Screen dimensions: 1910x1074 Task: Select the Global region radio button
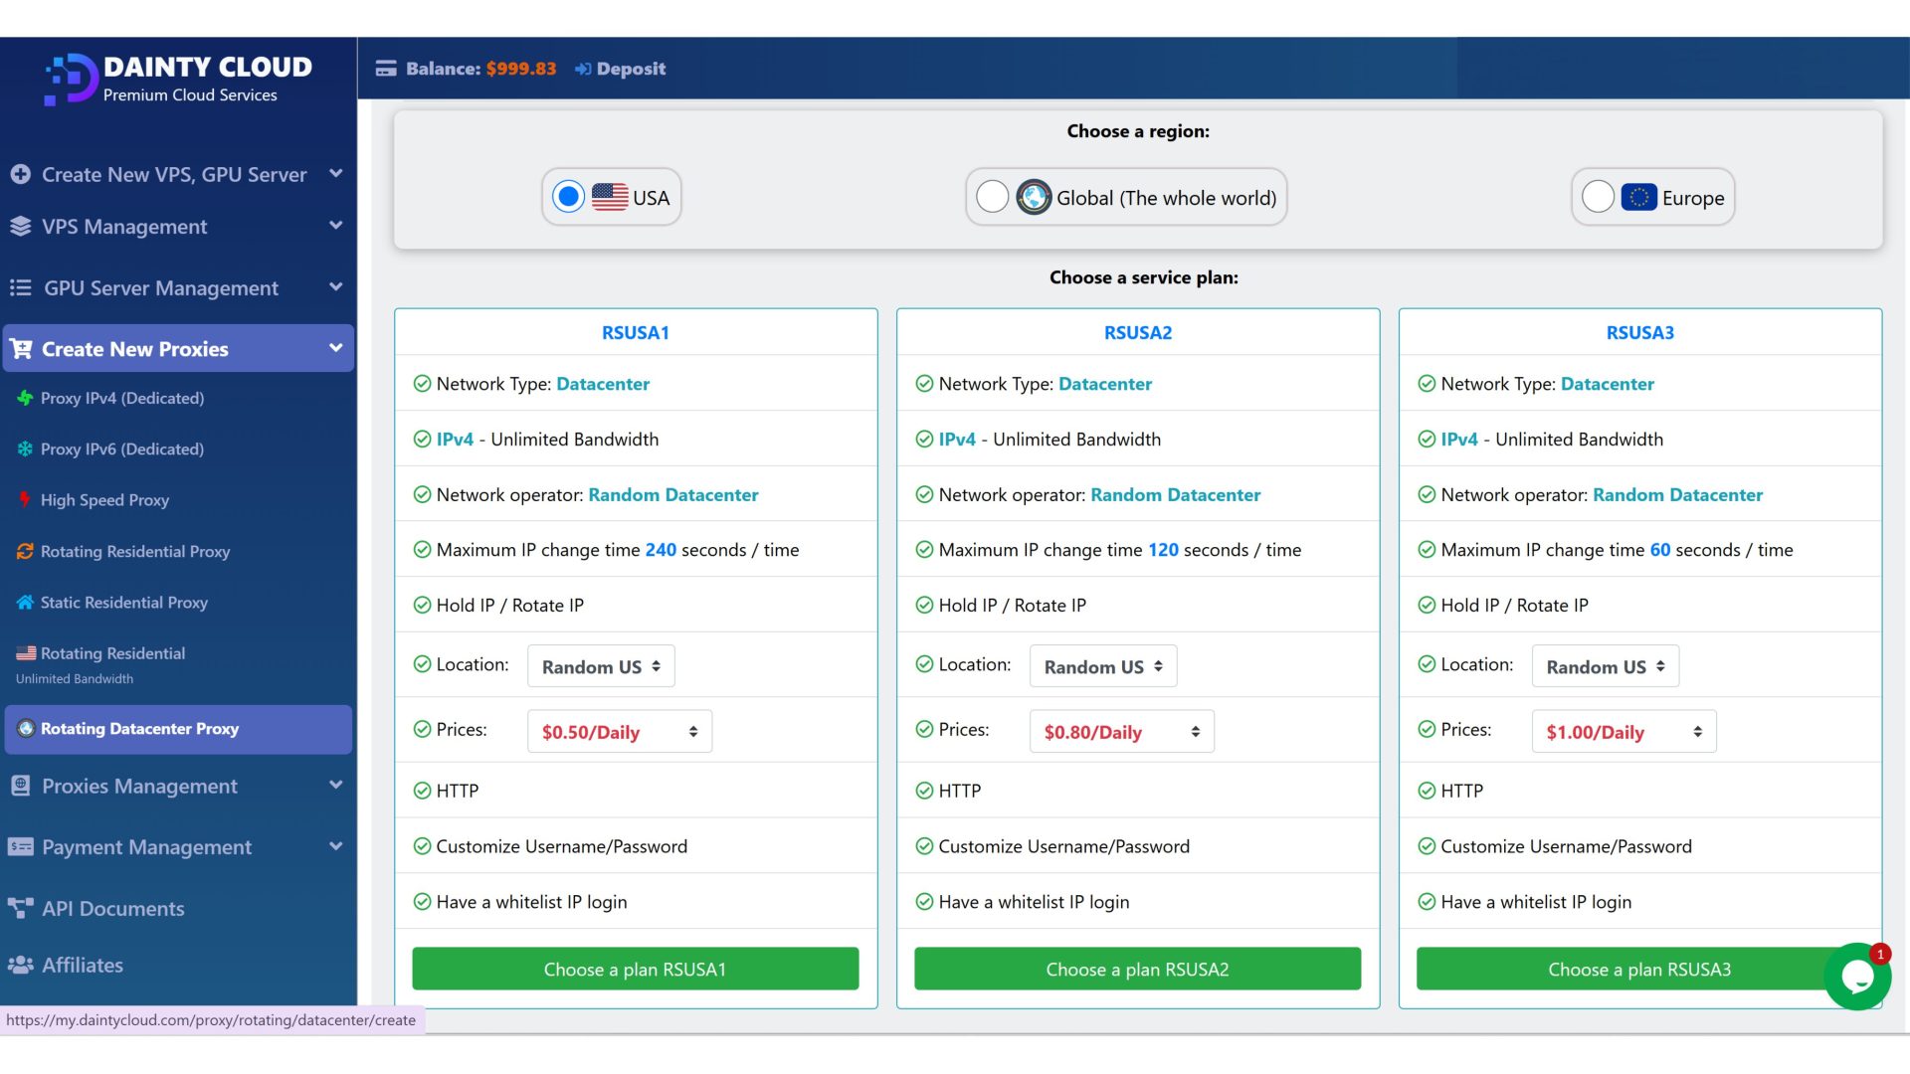[x=992, y=197]
